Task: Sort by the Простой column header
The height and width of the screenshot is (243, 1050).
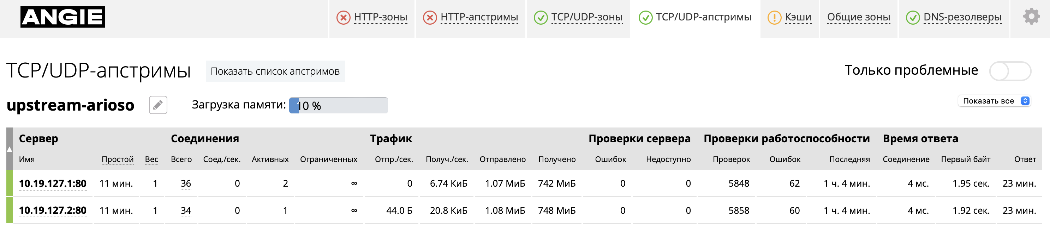Action: pos(117,159)
